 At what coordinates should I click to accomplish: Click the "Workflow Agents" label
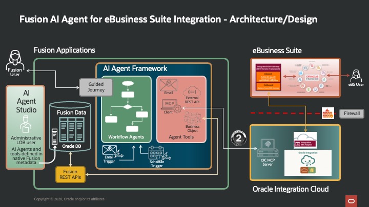126,137
